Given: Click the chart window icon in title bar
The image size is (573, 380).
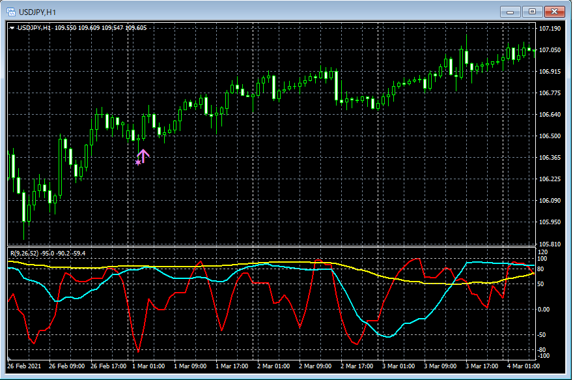Looking at the screenshot, I should pyautogui.click(x=10, y=10).
